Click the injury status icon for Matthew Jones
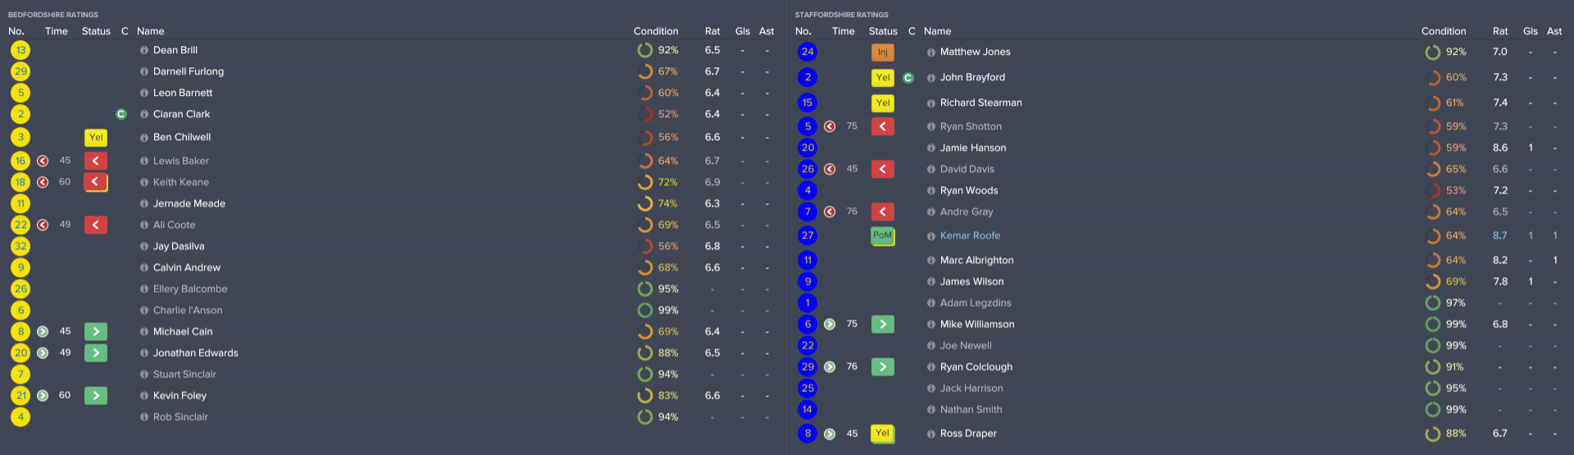 point(882,52)
